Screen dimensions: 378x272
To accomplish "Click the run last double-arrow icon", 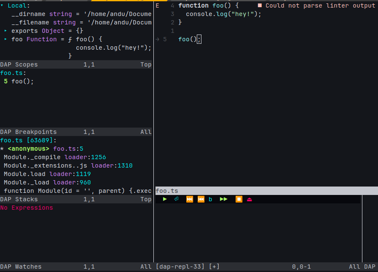I will coord(223,199).
